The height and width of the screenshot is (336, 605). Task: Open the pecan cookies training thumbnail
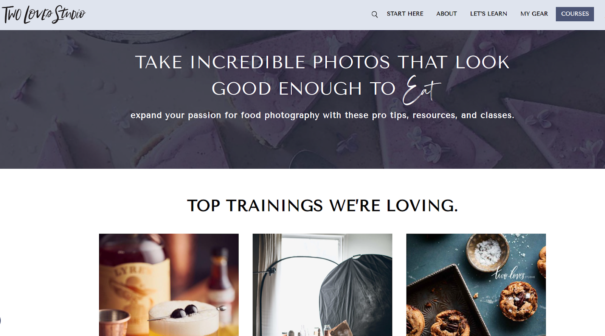(476, 285)
